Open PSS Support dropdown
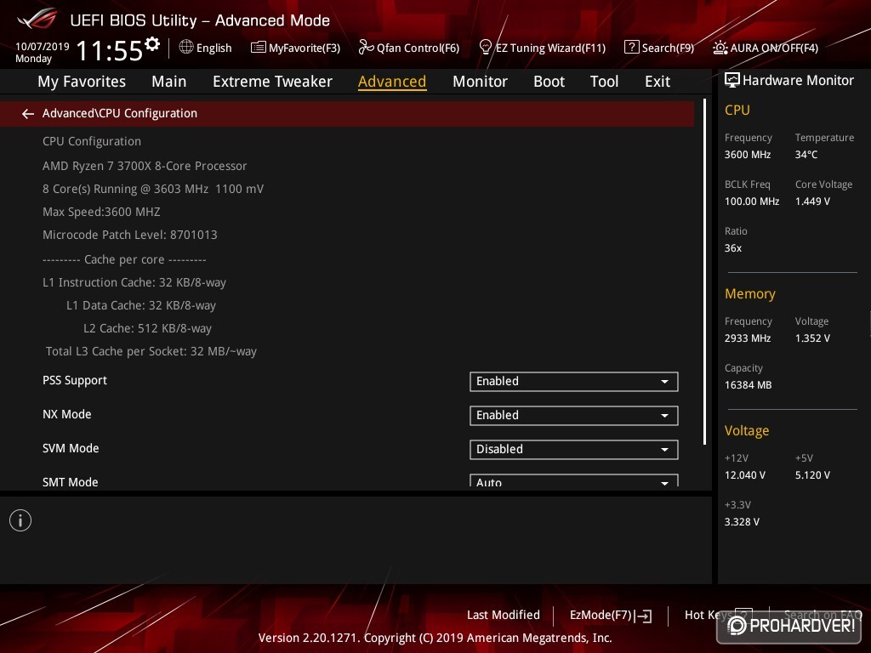 (x=573, y=382)
